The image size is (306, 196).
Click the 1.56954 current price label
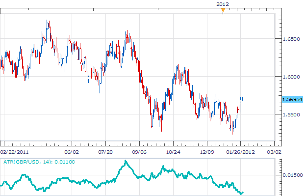292,99
